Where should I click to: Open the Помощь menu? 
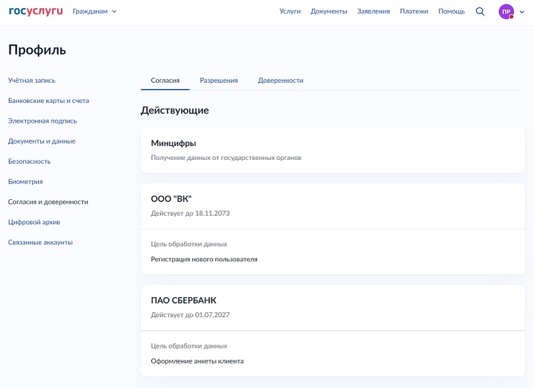point(451,11)
